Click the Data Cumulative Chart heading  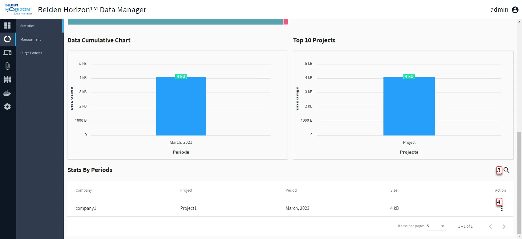(x=99, y=40)
